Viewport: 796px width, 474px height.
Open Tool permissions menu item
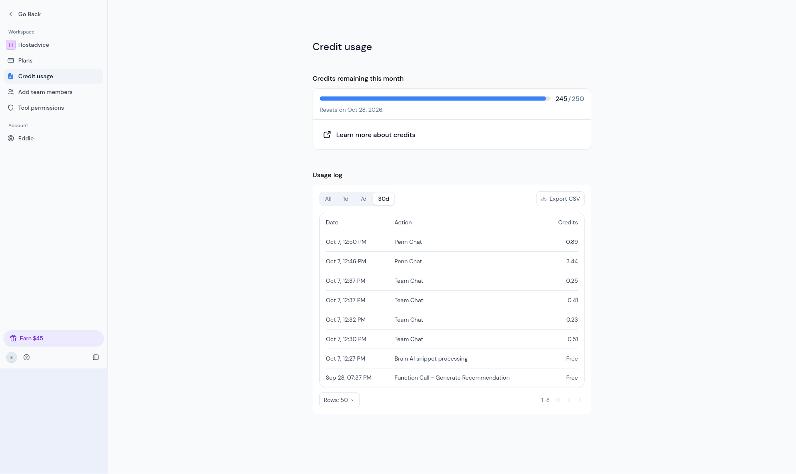[53, 108]
